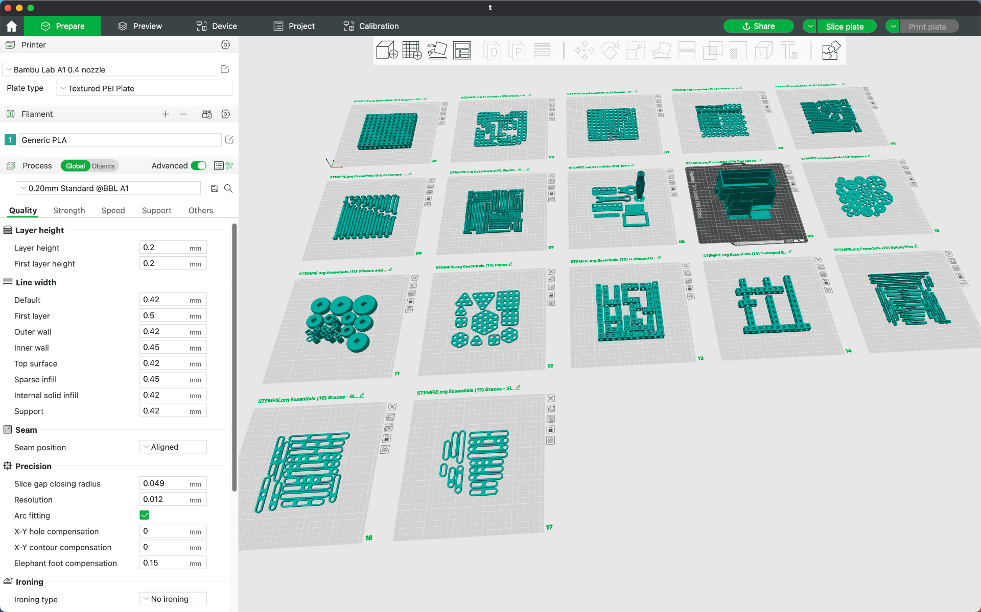Expand the Seam position dropdown

click(x=172, y=446)
